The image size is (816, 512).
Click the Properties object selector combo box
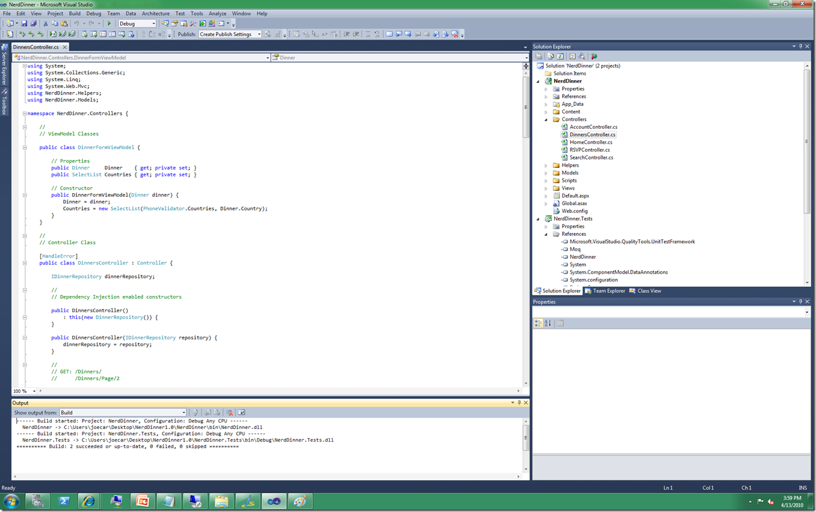point(672,312)
